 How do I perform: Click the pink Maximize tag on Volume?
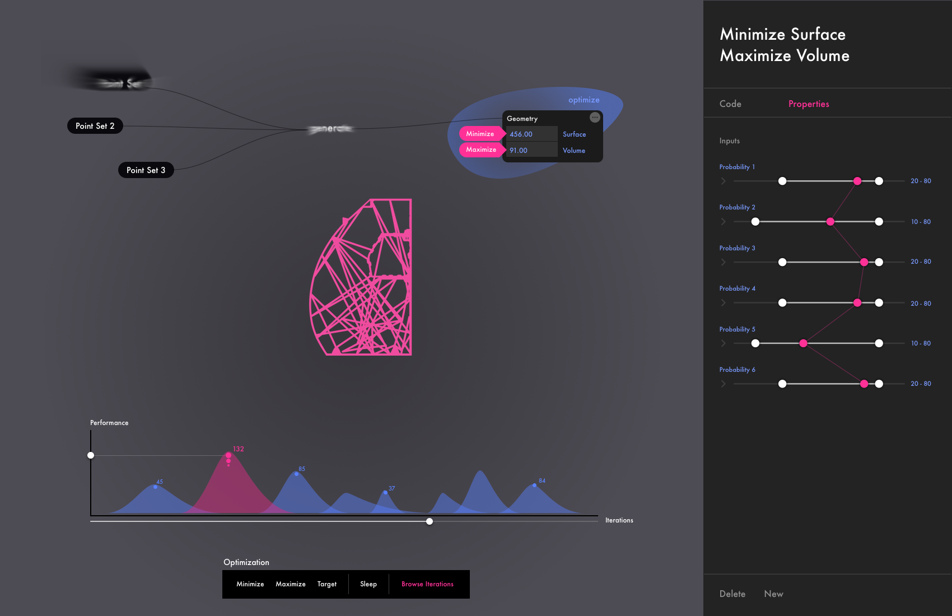pyautogui.click(x=481, y=150)
